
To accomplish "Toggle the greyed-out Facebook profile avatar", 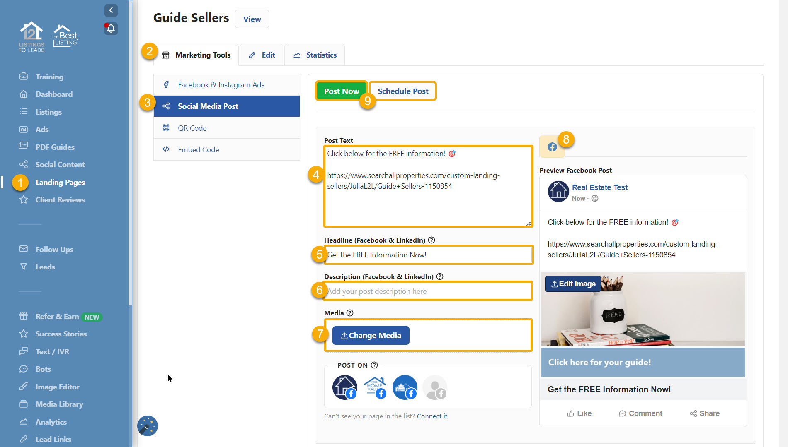I will [434, 387].
